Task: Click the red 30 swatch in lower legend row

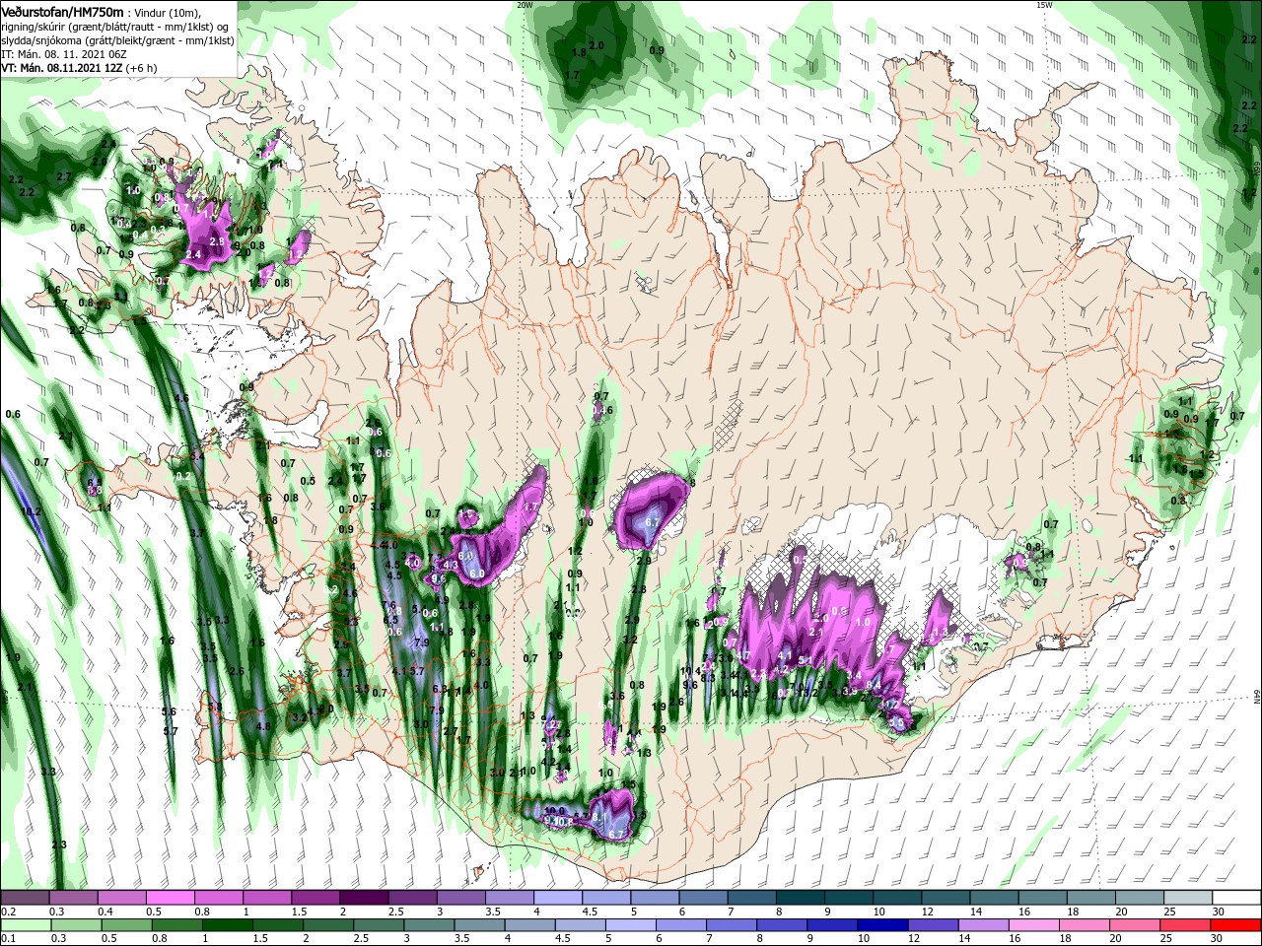Action: (1237, 925)
